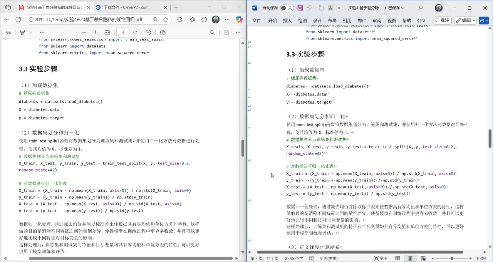Switch PDF page view layout
The image size is (493, 262).
163,33
